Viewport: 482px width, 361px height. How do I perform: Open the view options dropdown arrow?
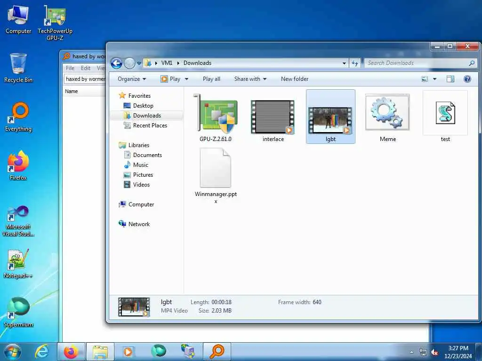[434, 79]
